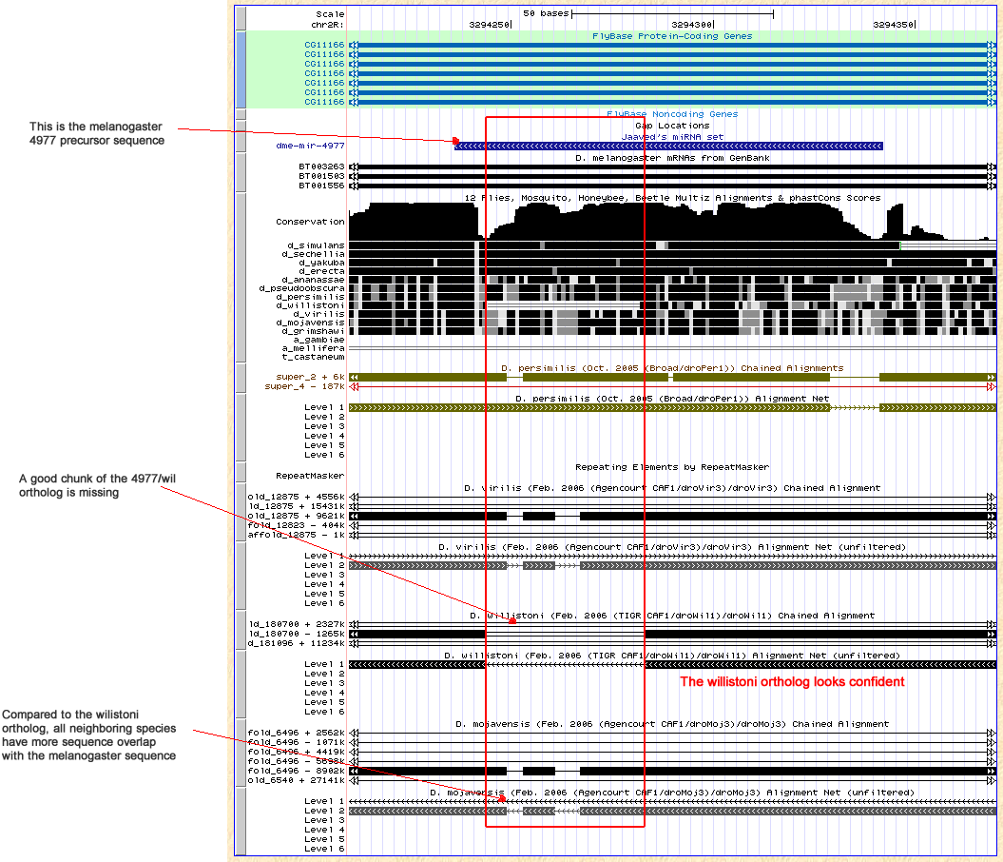Image resolution: width=1003 pixels, height=862 pixels.
Task: Click the black Conservation score histogram
Action: pyautogui.click(x=665, y=224)
